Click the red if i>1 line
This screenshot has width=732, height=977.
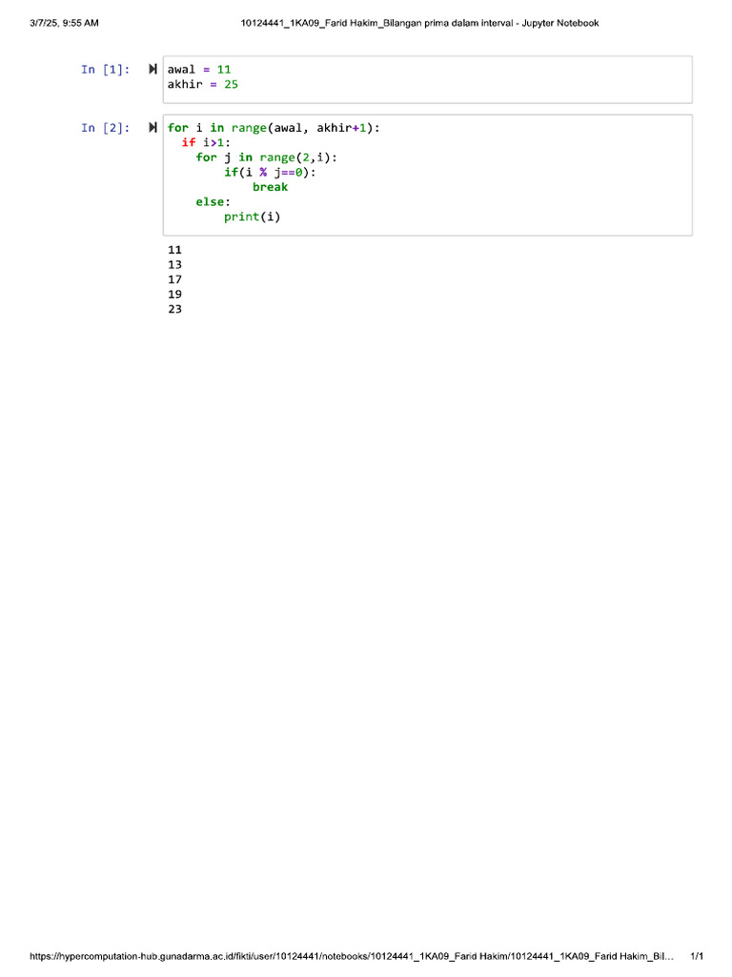(206, 143)
